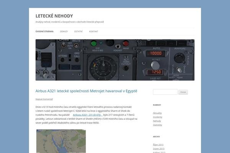Click the RUBRIKY sidebar heading
Image resolution: width=230 pixels, height=153 pixels.
tap(157, 105)
